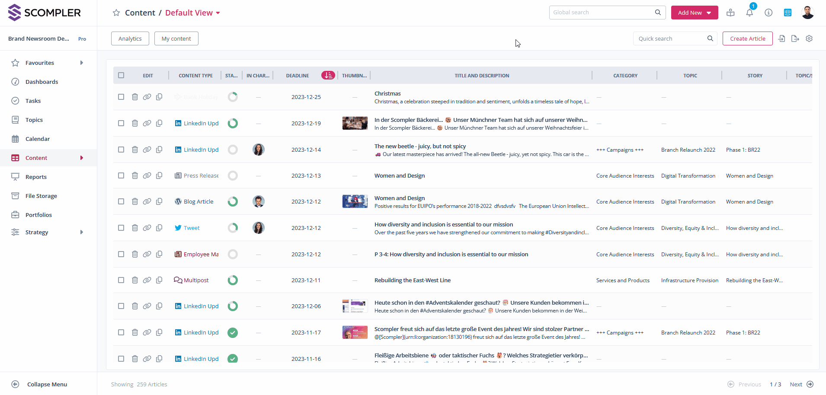Open the Analytics button
Viewport: 826px width, 395px height.
coord(130,38)
